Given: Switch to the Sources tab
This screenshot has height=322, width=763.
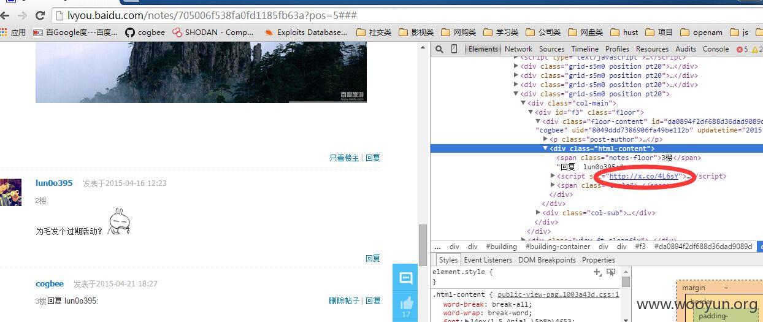Looking at the screenshot, I should (x=551, y=49).
